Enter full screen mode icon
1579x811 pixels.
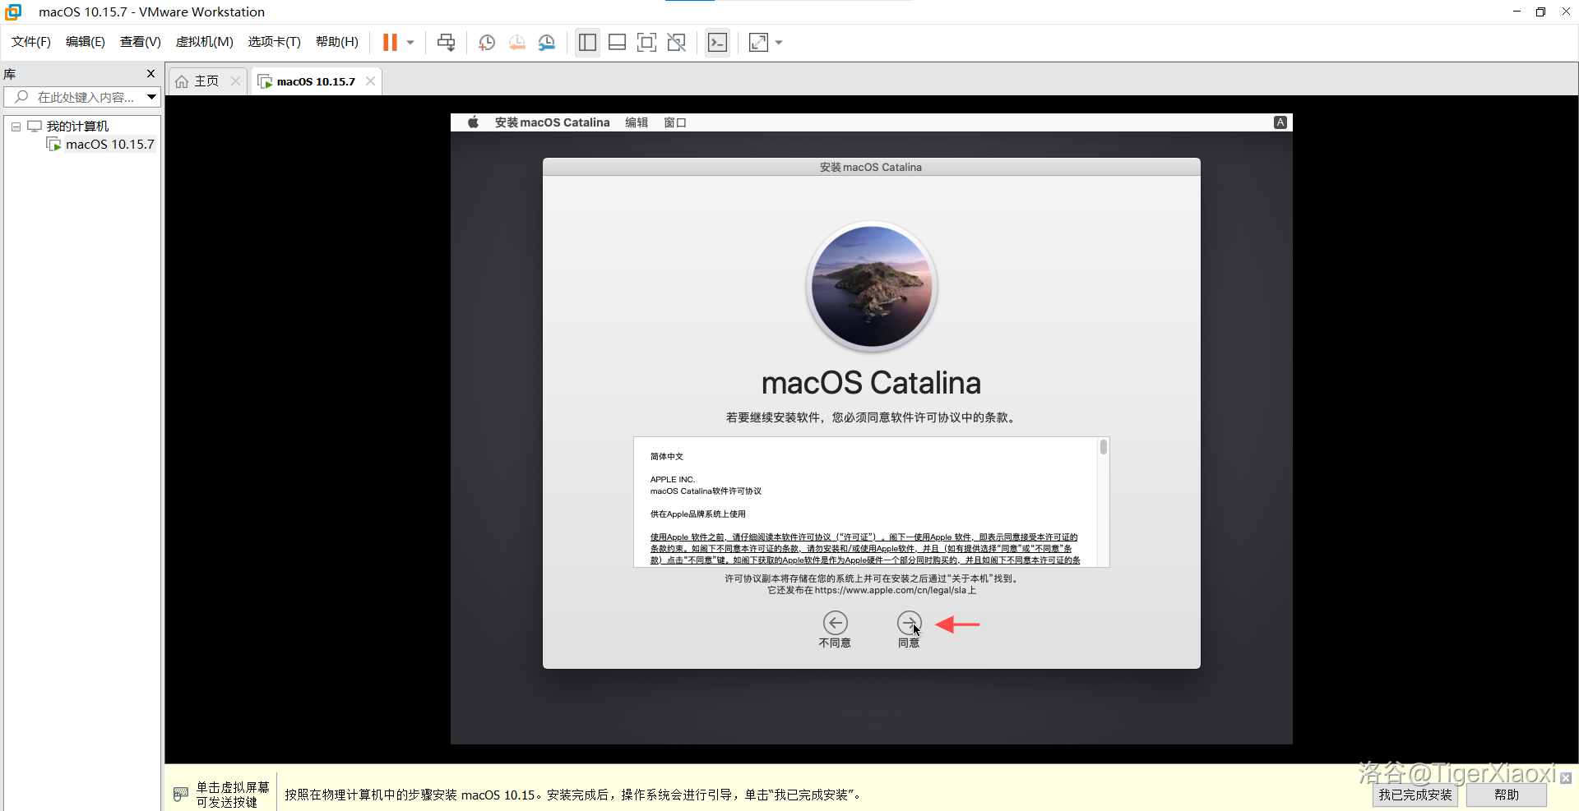tap(646, 43)
